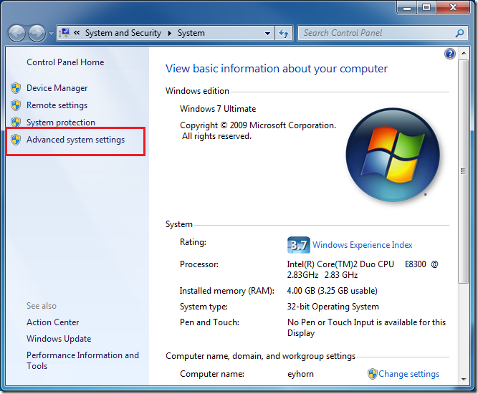This screenshot has width=478, height=394.
Task: Click the View basic information heading
Action: 276,69
